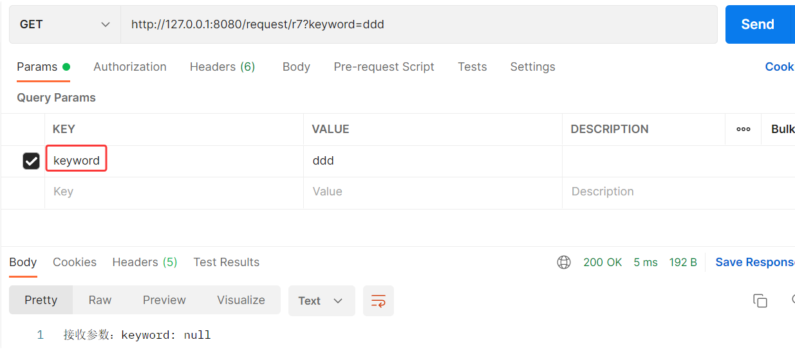Expand the Text format dropdown
Image resolution: width=795 pixels, height=349 pixels.
click(321, 301)
